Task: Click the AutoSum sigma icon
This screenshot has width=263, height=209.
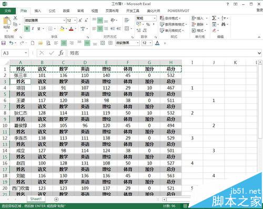Action: 214,18
